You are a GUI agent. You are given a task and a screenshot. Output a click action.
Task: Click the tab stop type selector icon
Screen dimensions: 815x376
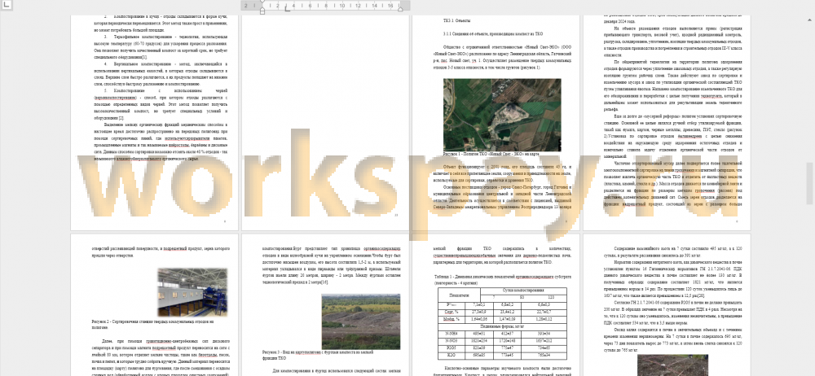point(7,5)
